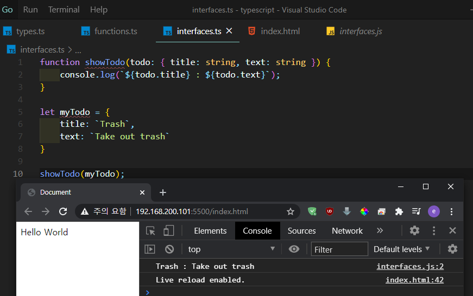Select the Console panel tab
Image resolution: width=473 pixels, height=296 pixels.
pyautogui.click(x=257, y=231)
